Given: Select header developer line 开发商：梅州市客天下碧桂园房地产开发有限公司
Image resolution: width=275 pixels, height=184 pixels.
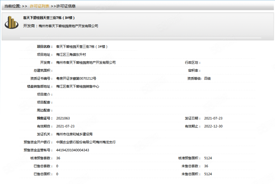Looking at the screenshot, I should tap(61, 26).
